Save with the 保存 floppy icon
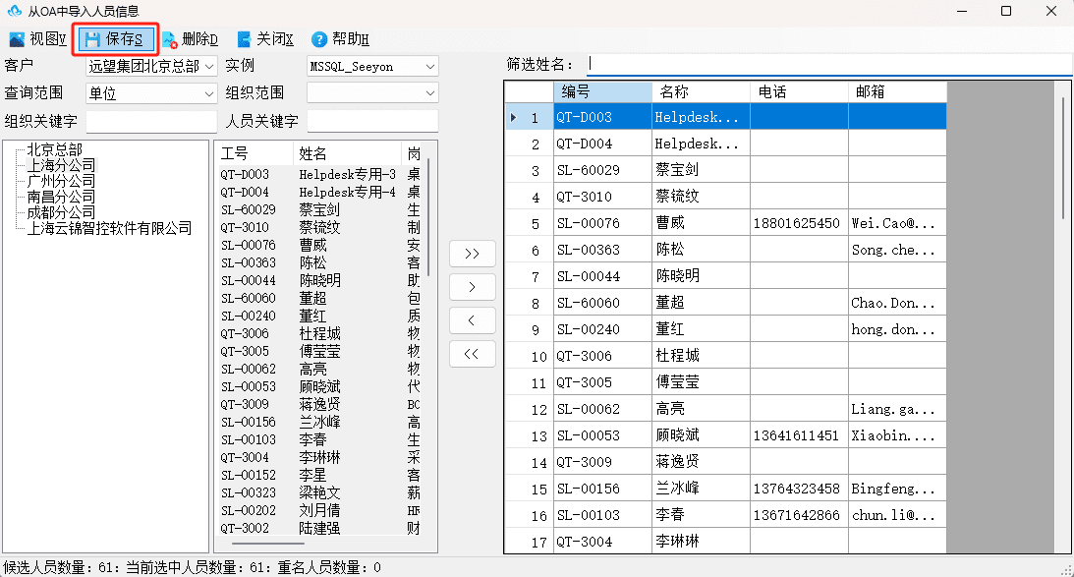The width and height of the screenshot is (1074, 577). tap(92, 39)
